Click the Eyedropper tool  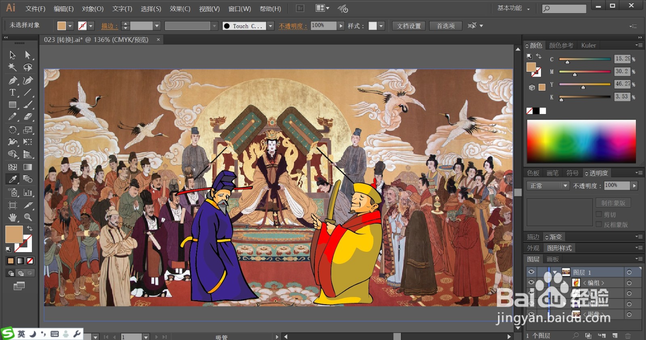click(x=13, y=179)
